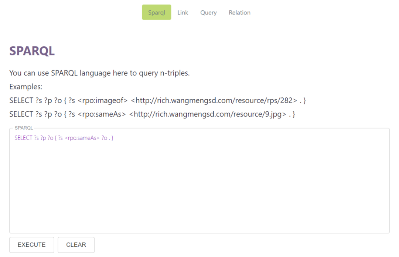
Task: Place cursor at end of typed query
Action: (113, 138)
